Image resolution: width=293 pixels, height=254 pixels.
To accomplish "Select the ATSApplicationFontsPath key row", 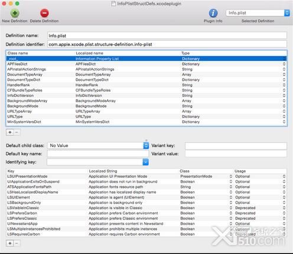I will click(146, 187).
